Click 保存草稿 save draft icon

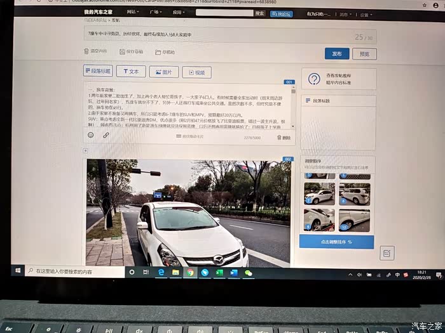point(122,51)
